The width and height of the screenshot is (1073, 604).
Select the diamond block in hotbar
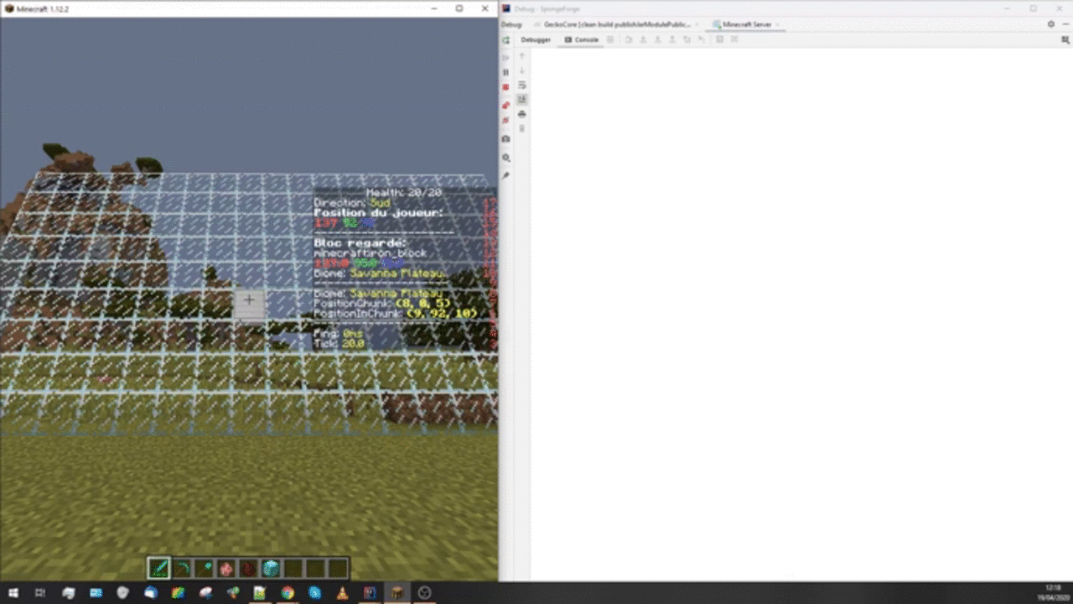(x=271, y=568)
